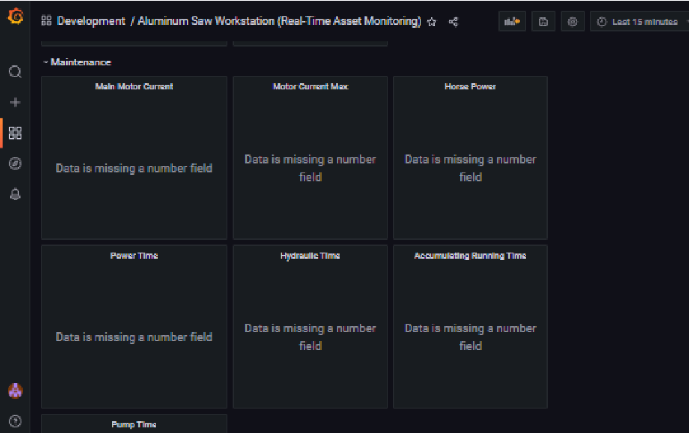The height and width of the screenshot is (433, 689).
Task: Open the Help question mark icon
Action: 15,421
